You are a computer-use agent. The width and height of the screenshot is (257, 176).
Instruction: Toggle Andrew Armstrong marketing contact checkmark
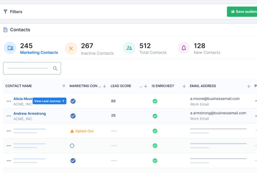73,116
